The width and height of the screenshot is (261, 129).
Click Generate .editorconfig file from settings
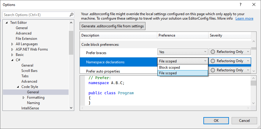[113, 26]
